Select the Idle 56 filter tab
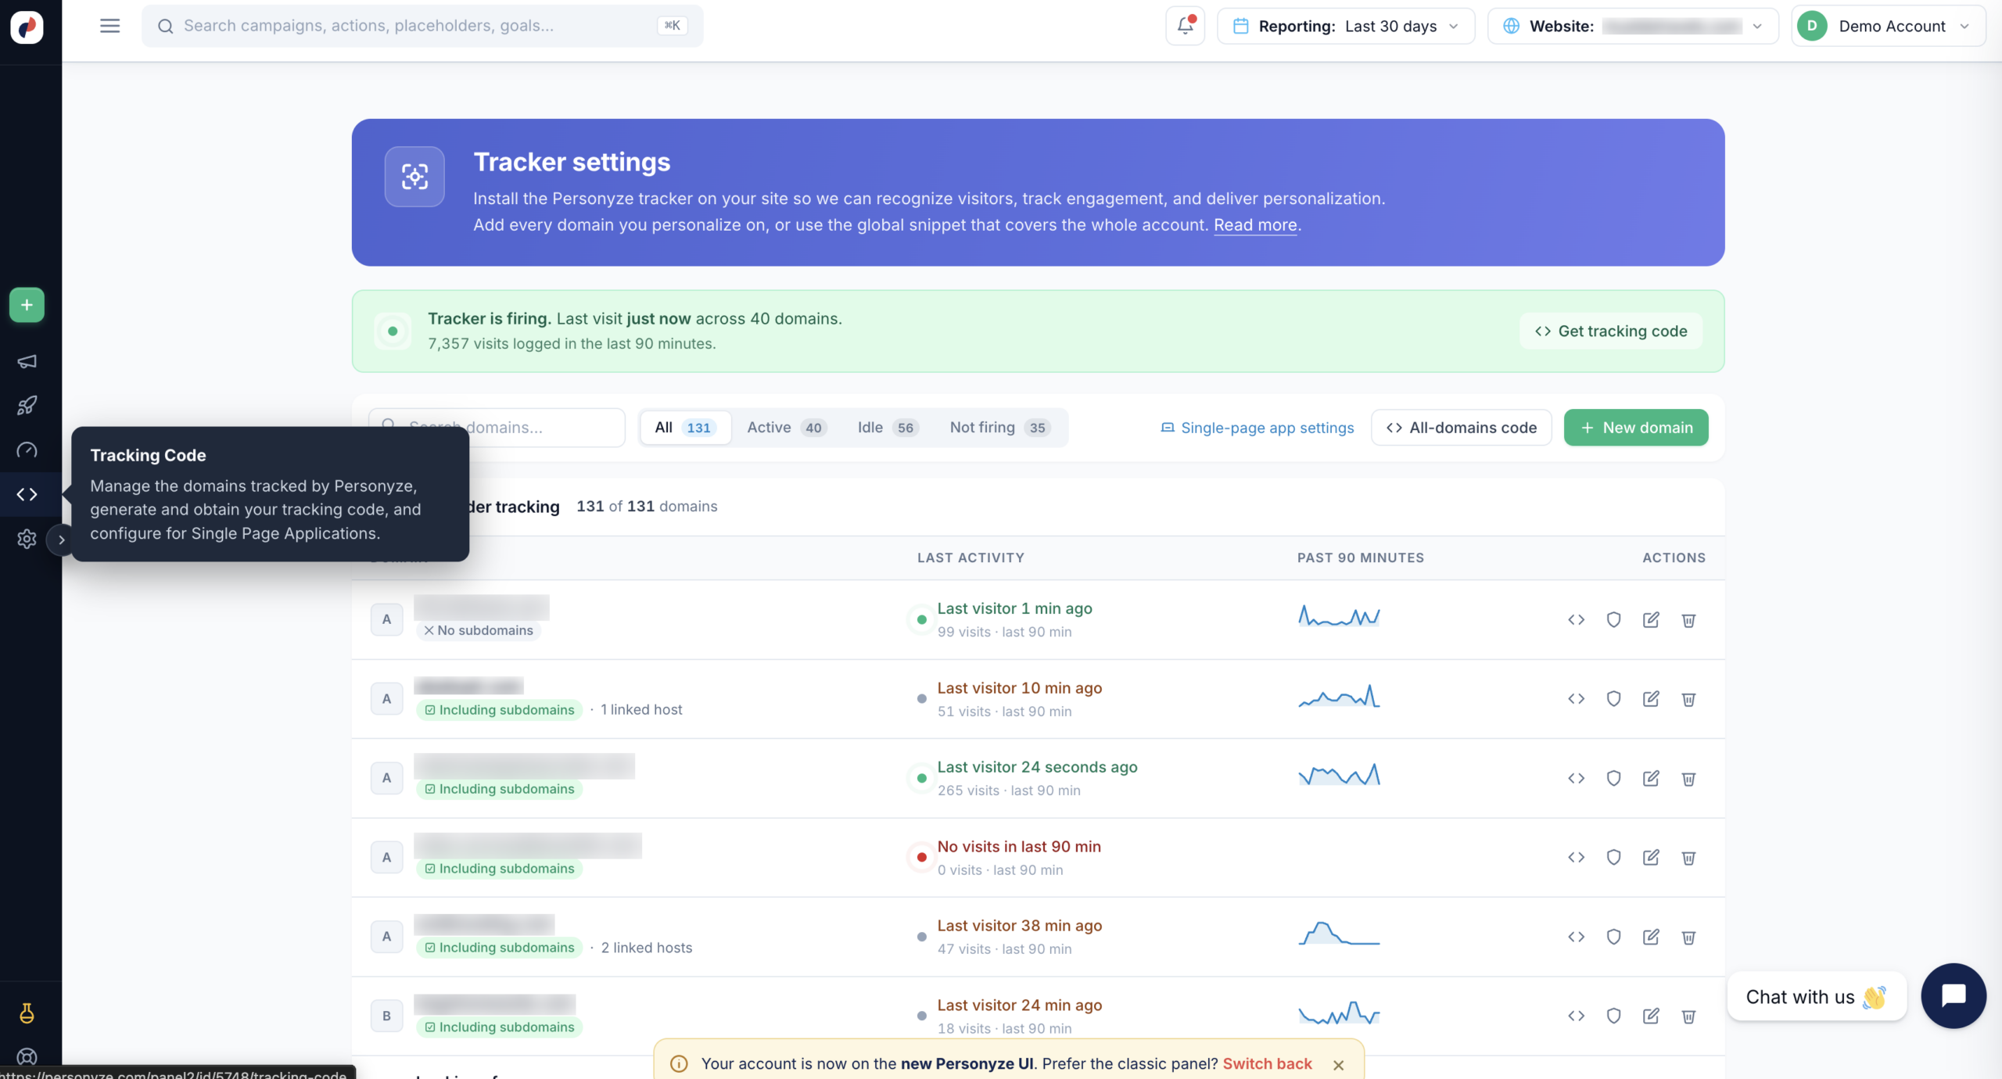 coord(887,428)
